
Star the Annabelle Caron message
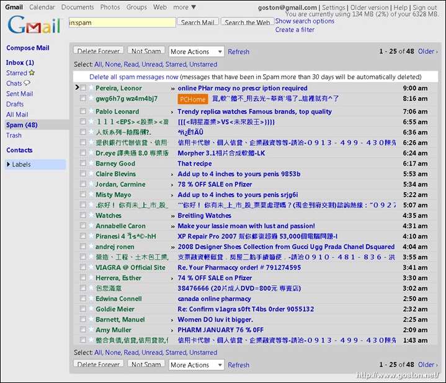coord(91,226)
